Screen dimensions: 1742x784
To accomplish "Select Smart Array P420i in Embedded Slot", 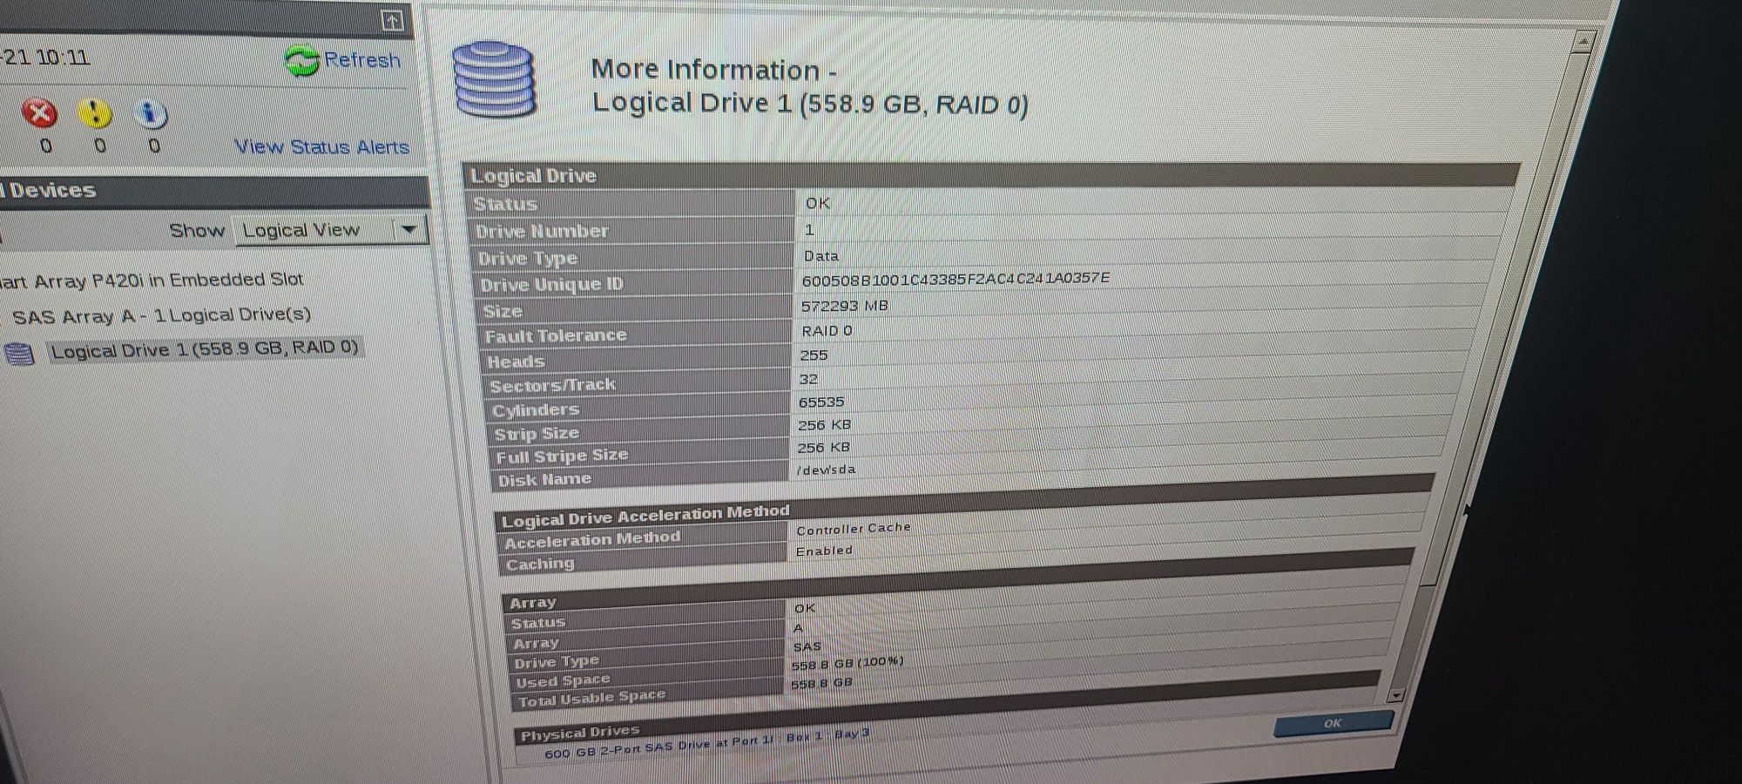I will tap(152, 280).
